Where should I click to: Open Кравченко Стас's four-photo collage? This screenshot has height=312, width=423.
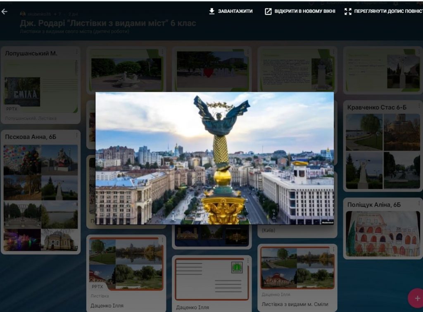383,151
